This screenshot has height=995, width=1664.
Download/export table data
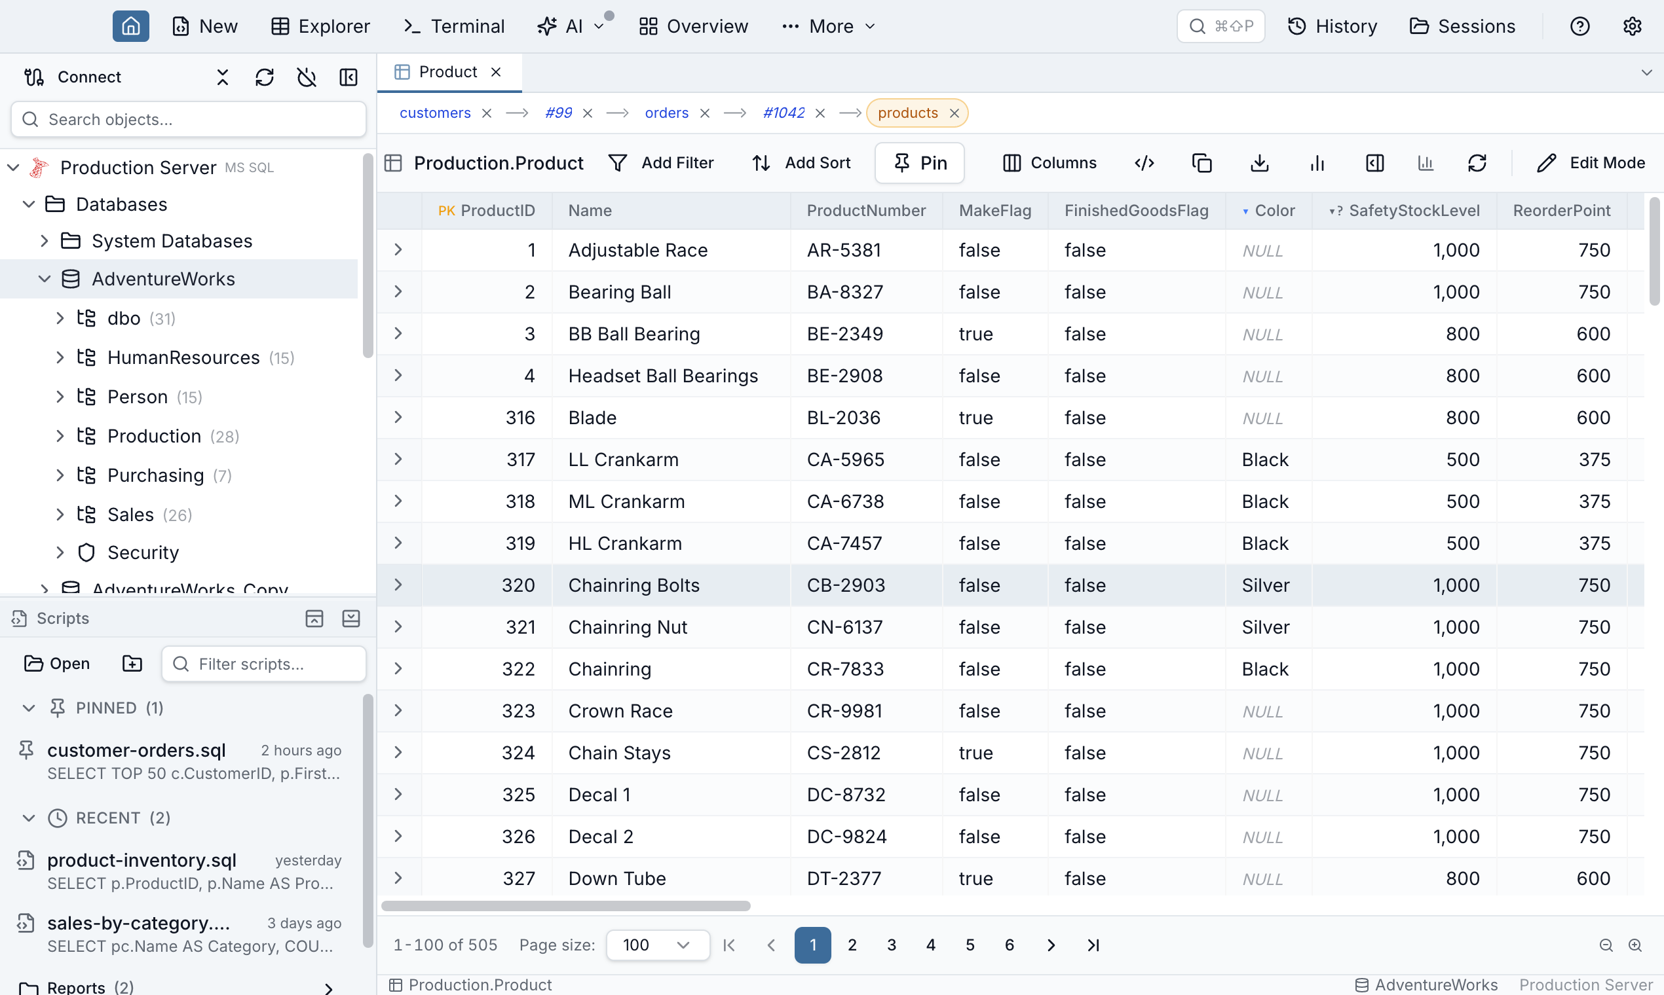click(x=1259, y=163)
